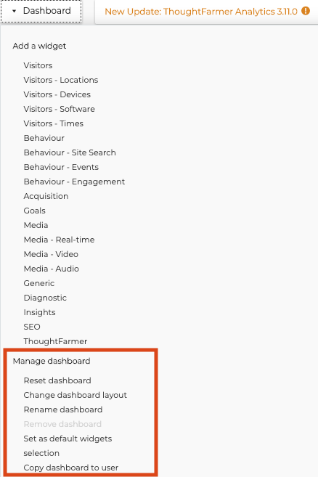Pick Behaviour - Site Search widgets
The height and width of the screenshot is (477, 318).
click(70, 152)
